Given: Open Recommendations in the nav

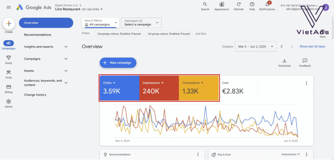Looking at the screenshot, I should coord(38,35).
